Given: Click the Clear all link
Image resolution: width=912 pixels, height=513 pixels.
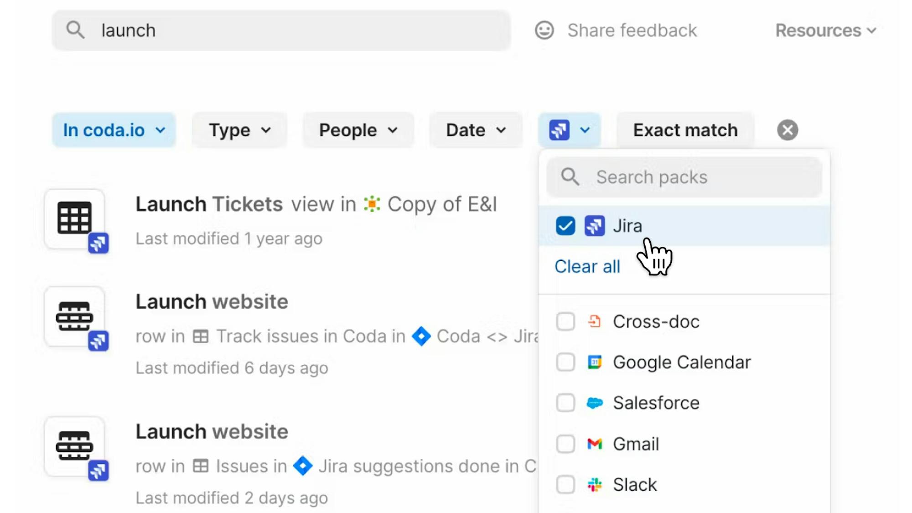Looking at the screenshot, I should 587,266.
